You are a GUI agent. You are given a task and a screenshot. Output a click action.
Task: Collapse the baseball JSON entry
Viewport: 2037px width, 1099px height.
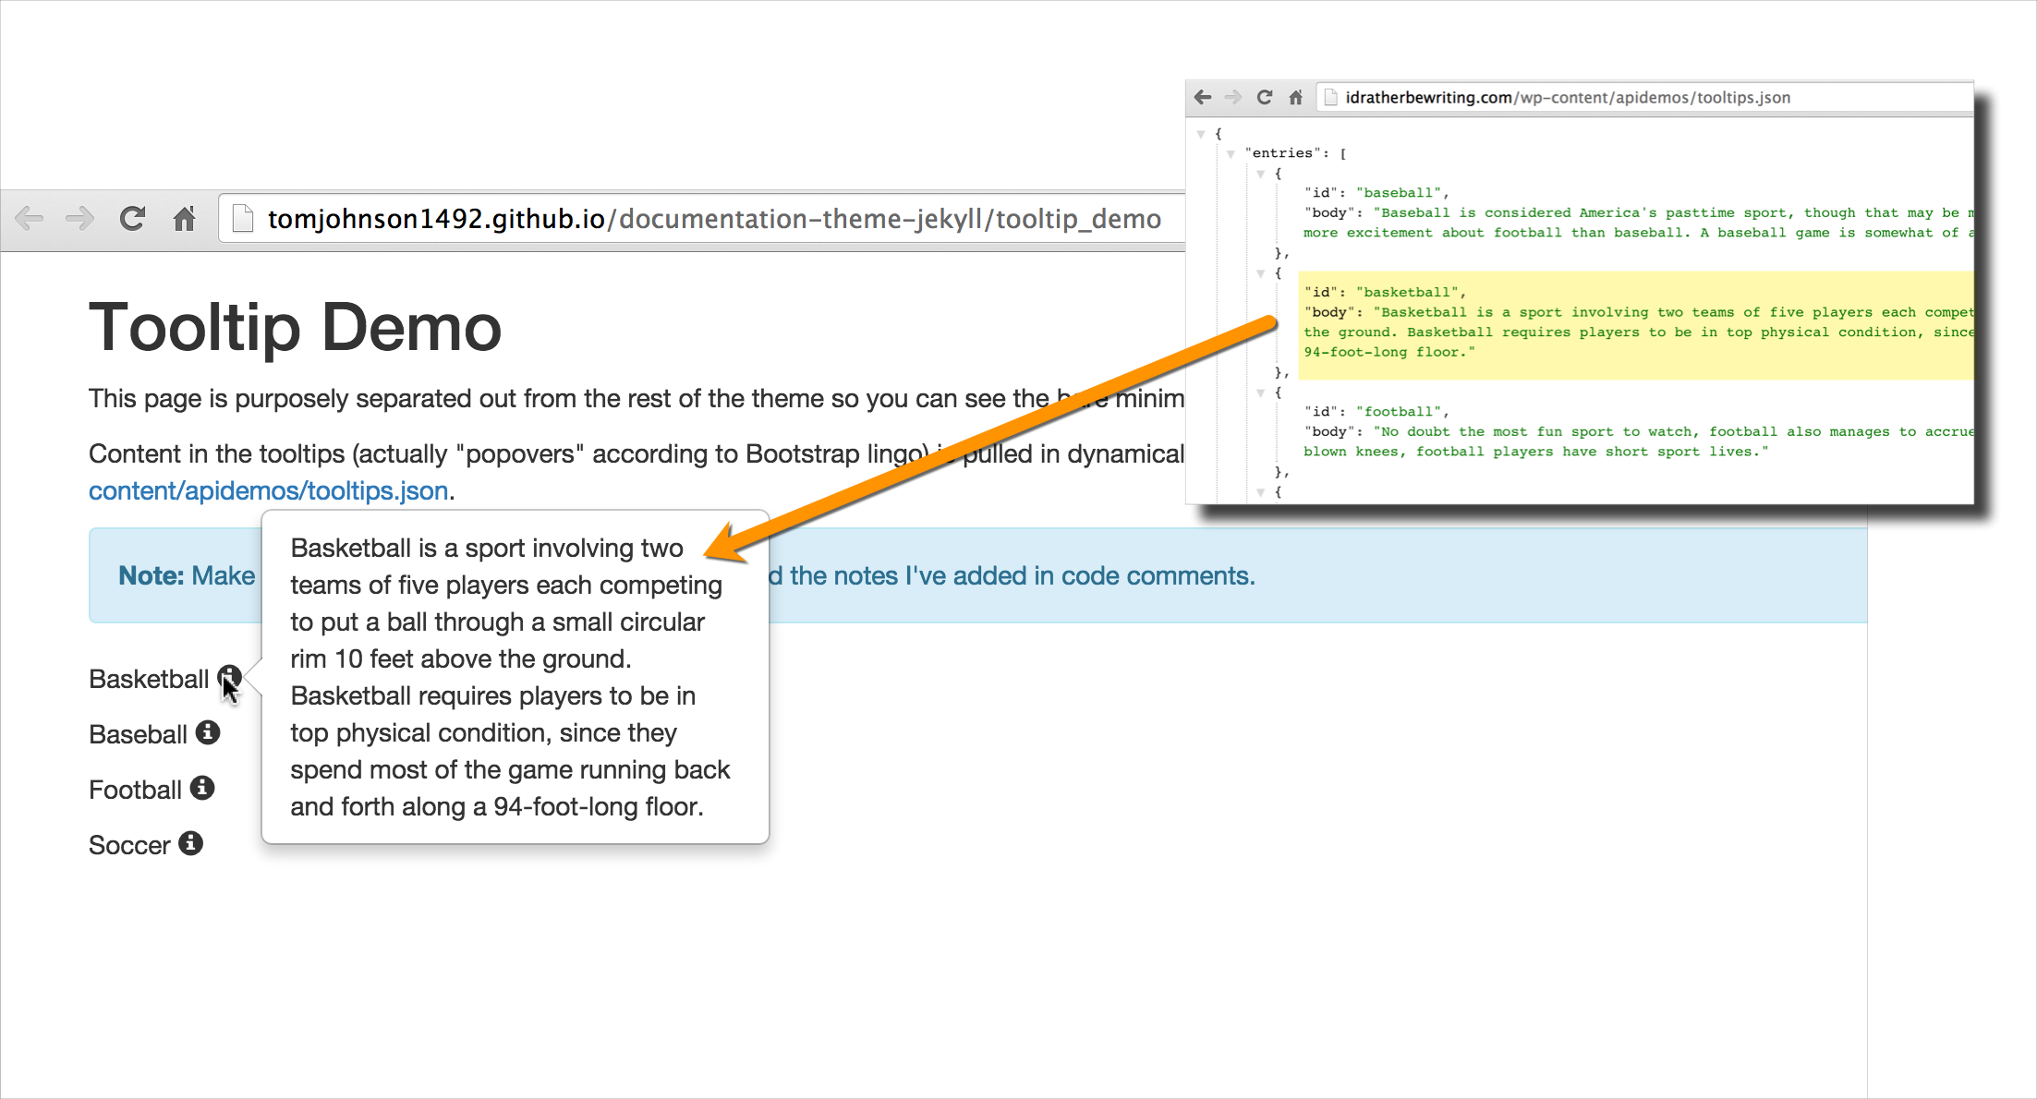tap(1260, 174)
